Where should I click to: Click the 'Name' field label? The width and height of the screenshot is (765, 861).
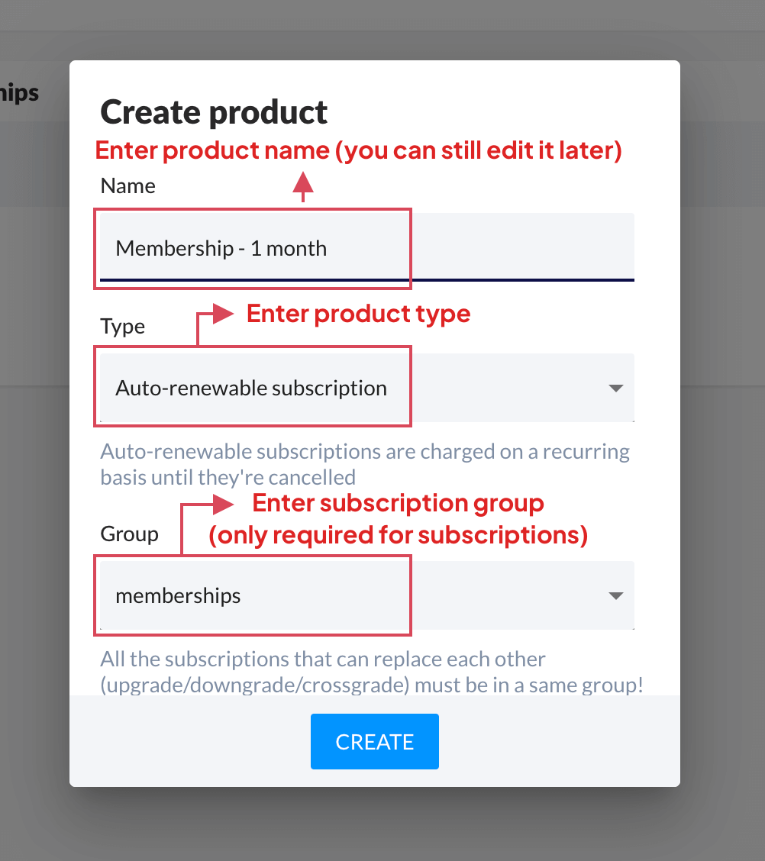127,186
